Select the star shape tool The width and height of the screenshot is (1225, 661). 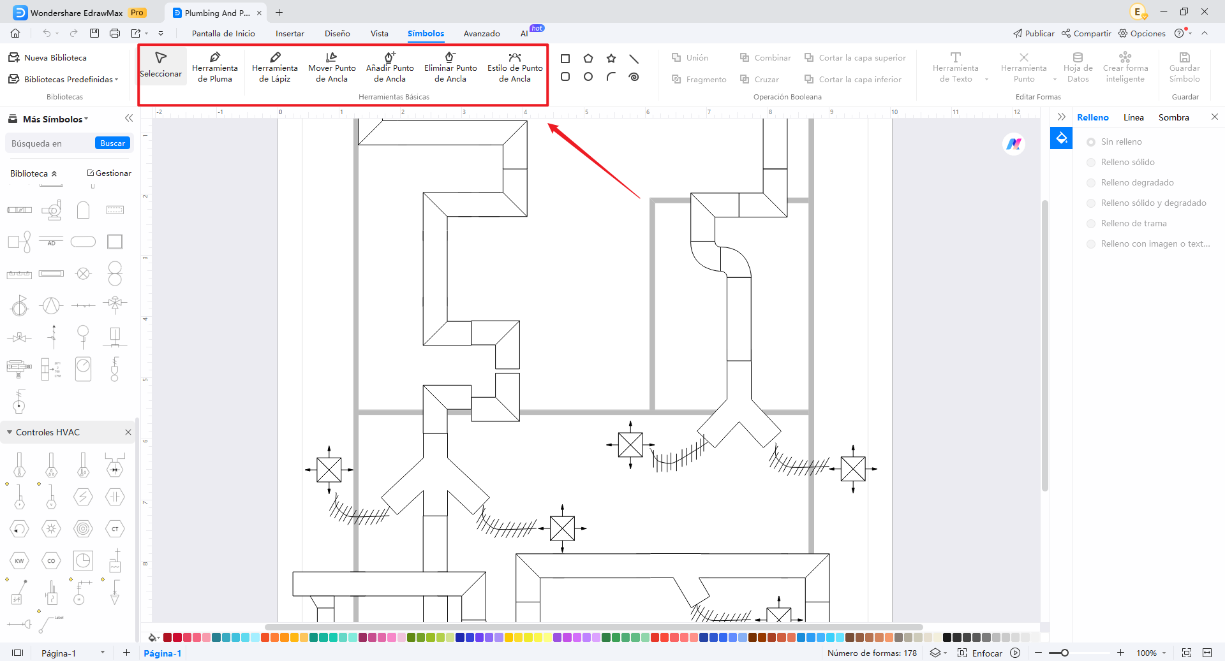coord(611,59)
